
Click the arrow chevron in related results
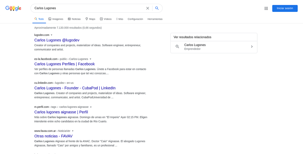[x=252, y=47]
